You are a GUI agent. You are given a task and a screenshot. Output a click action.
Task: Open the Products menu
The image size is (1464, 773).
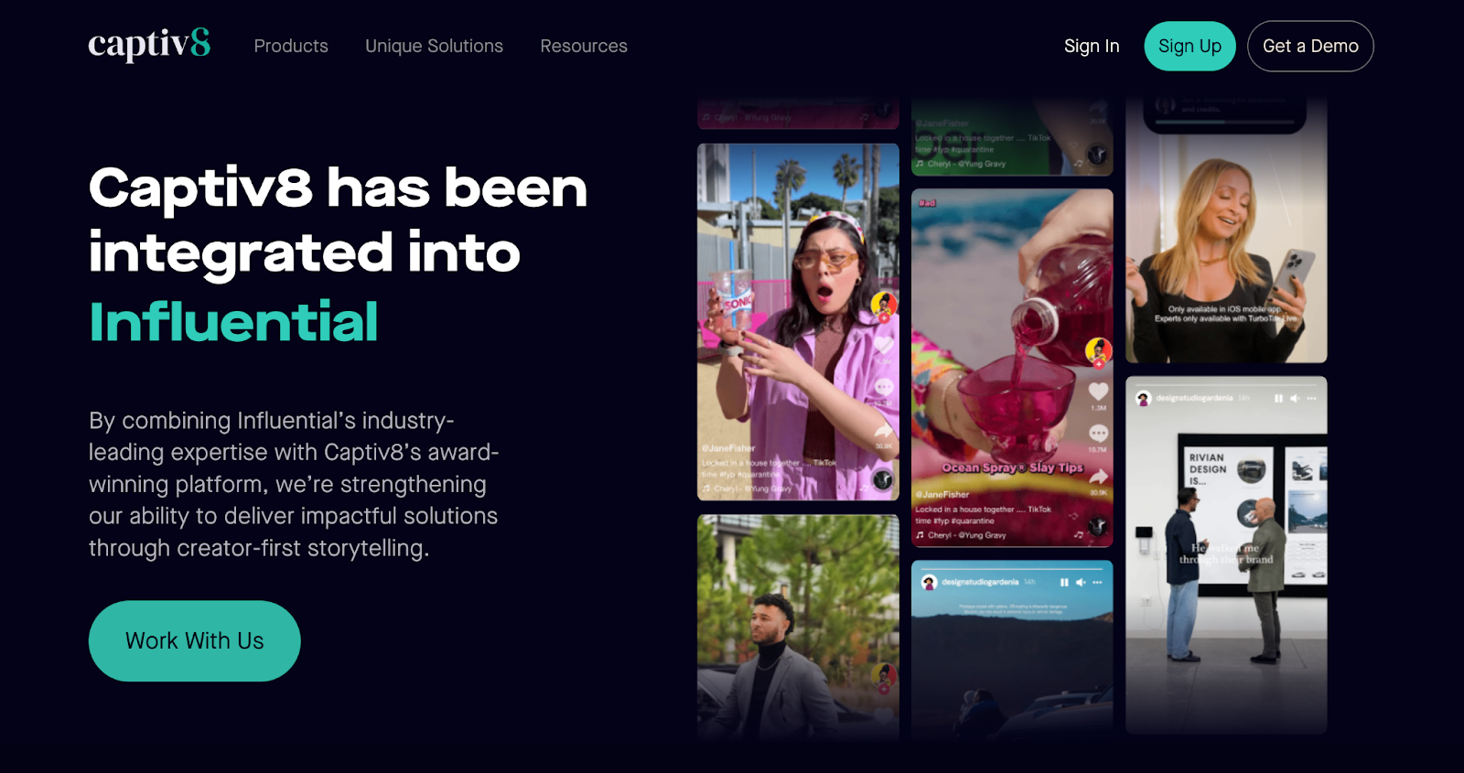tap(291, 46)
